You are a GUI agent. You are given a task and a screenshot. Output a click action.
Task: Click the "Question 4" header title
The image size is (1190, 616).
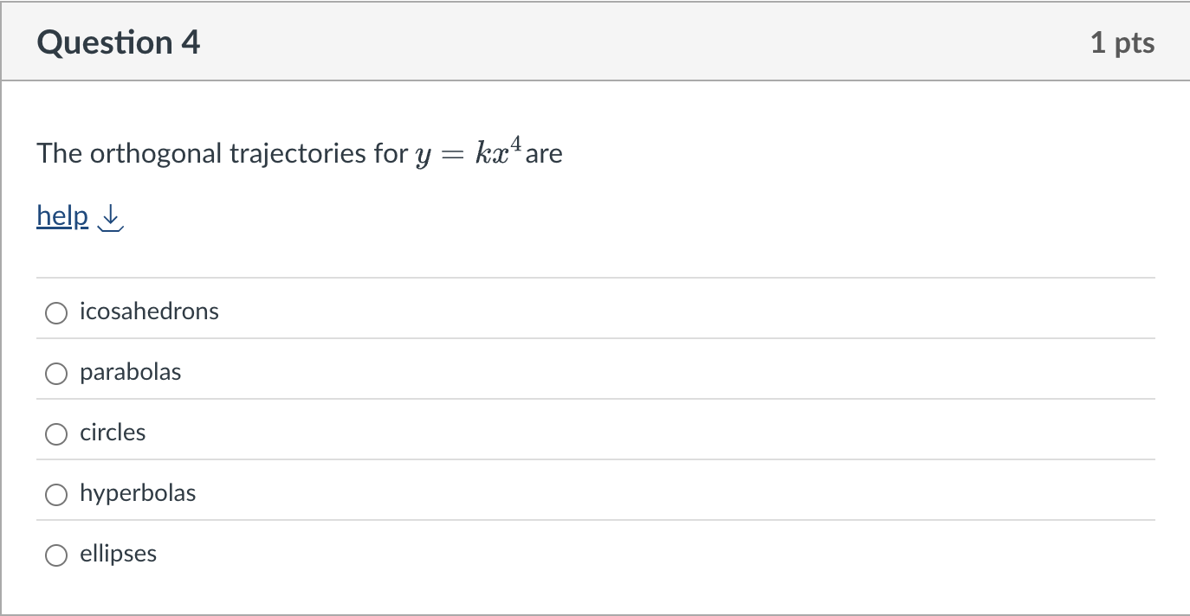[117, 41]
